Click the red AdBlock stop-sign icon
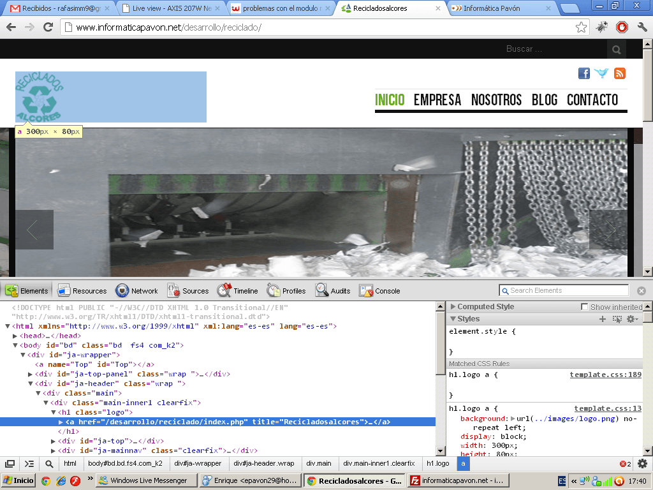Viewport: 653px width, 490px height. [622, 27]
